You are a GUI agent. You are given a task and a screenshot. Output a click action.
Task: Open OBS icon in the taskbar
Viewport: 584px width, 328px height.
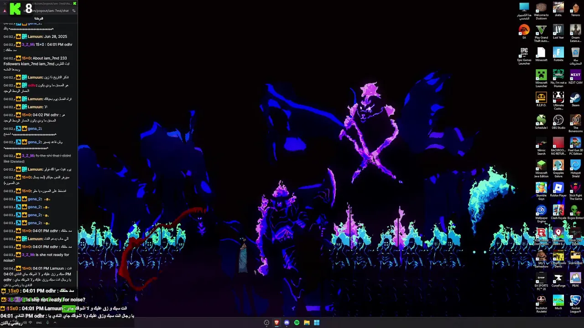266,323
